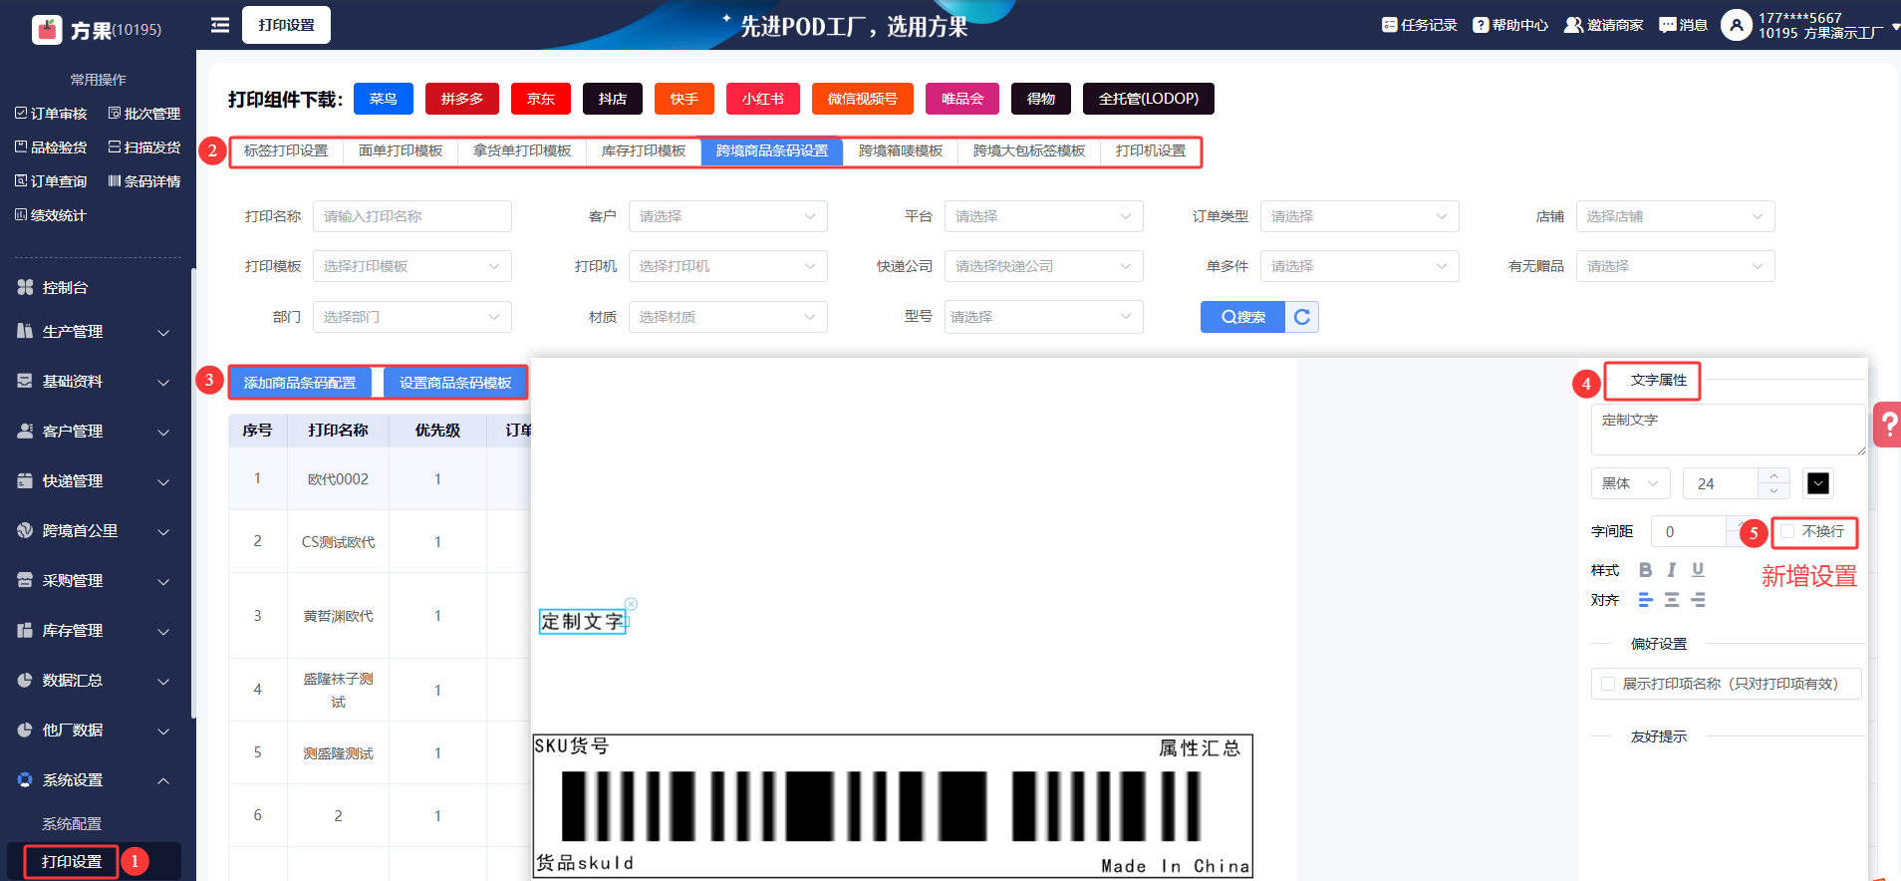Toggle italic text style
Image resolution: width=1901 pixels, height=881 pixels.
click(1672, 570)
